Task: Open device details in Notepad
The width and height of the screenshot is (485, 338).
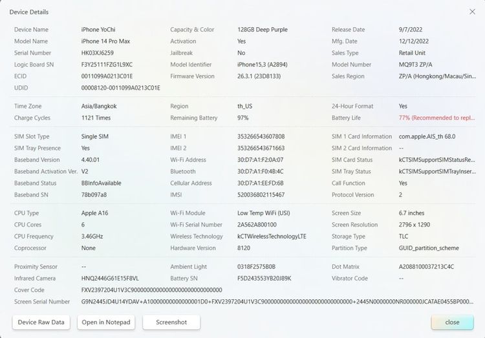Action: 106,322
